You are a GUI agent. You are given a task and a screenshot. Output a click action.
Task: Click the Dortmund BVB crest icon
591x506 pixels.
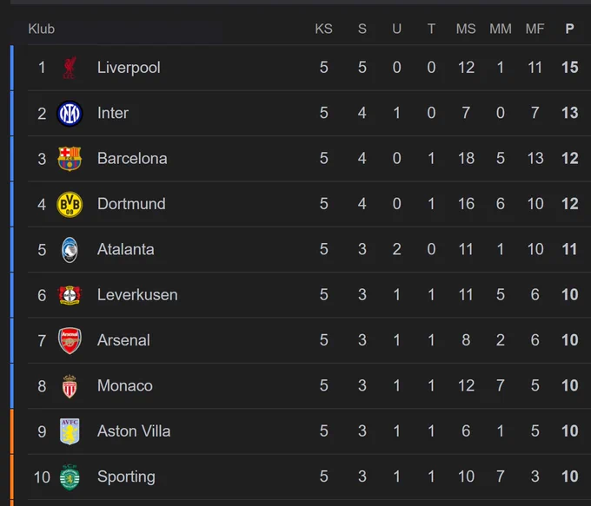pyautogui.click(x=70, y=205)
